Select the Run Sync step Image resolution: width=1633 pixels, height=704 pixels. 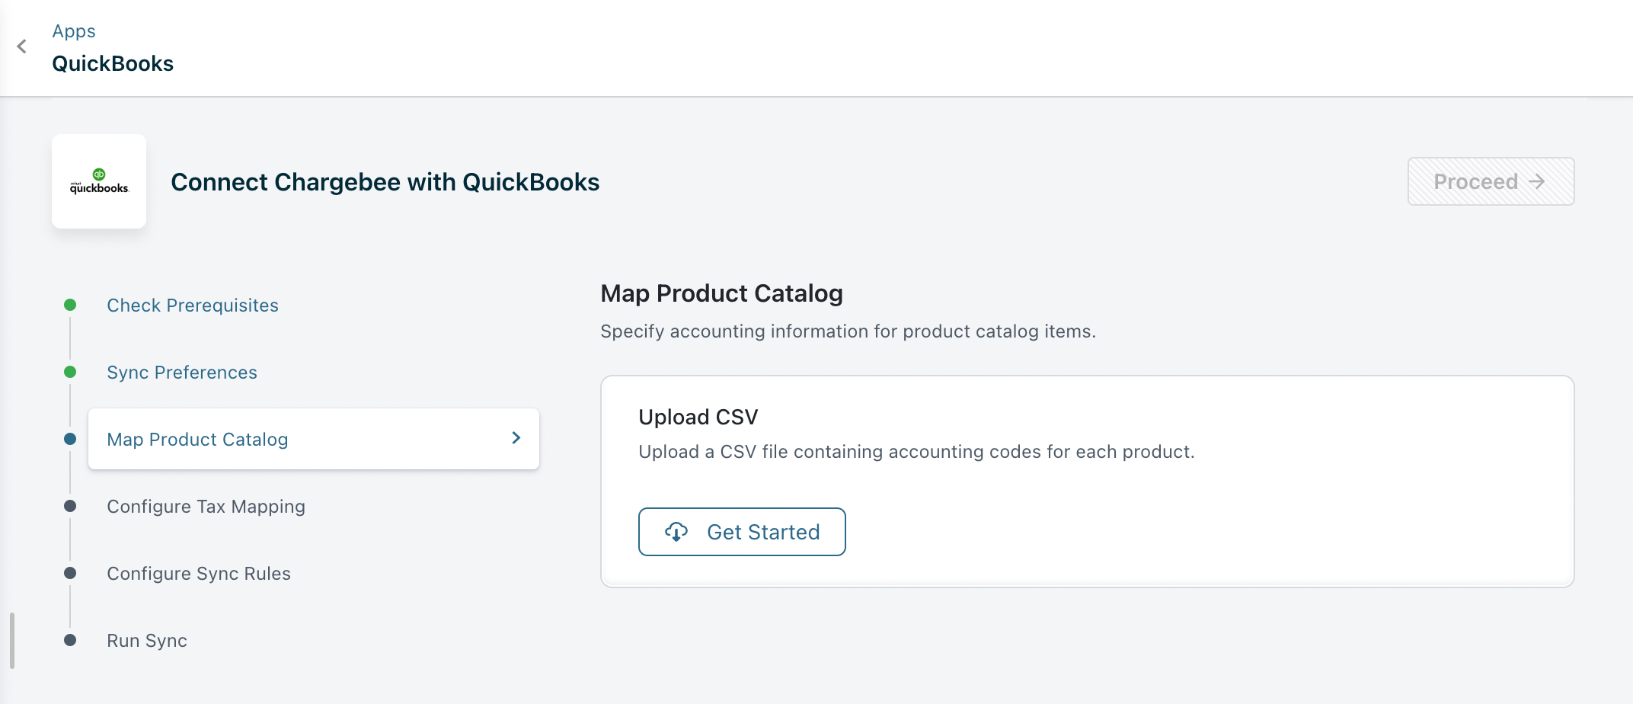[147, 641]
